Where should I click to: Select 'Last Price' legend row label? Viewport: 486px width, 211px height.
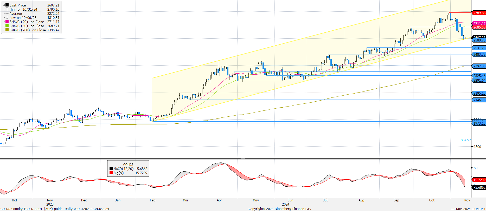pos(18,5)
